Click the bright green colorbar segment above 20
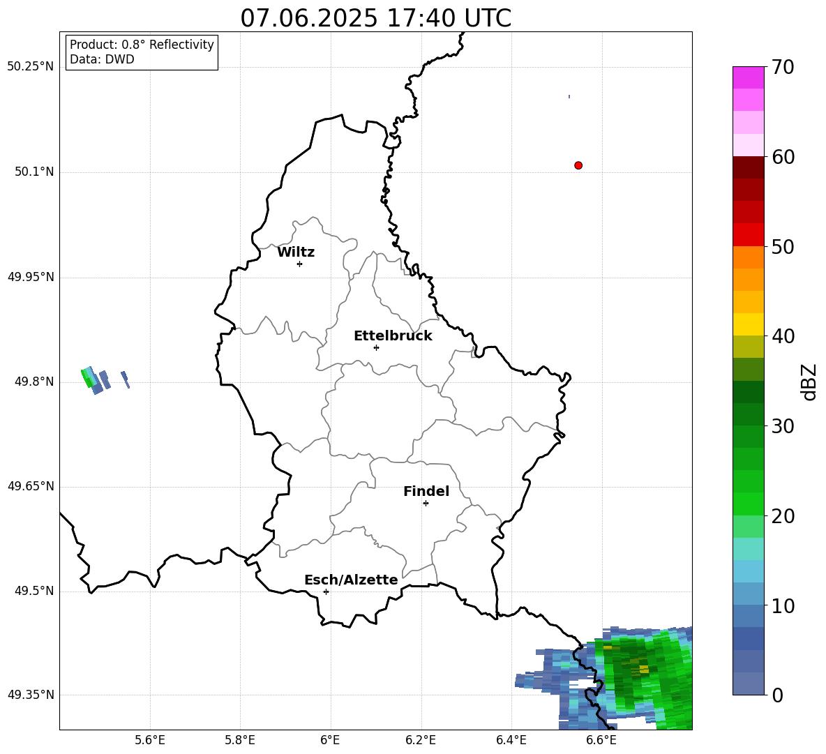 [x=749, y=504]
